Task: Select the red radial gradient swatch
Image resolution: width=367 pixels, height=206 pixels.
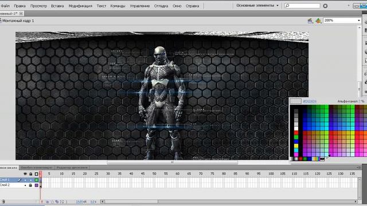Action: 300,159
